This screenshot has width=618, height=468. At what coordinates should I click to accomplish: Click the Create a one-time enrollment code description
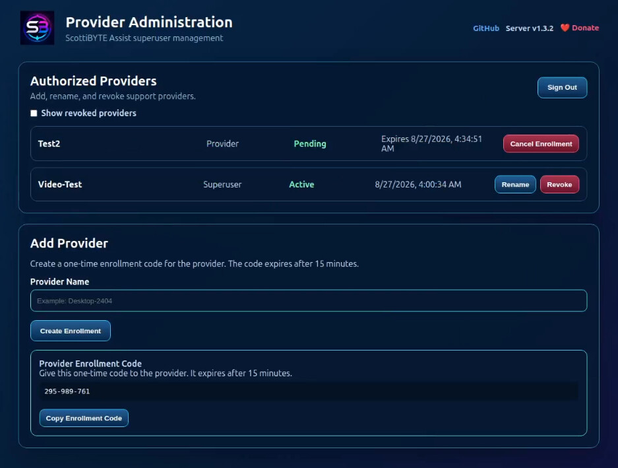click(x=195, y=263)
